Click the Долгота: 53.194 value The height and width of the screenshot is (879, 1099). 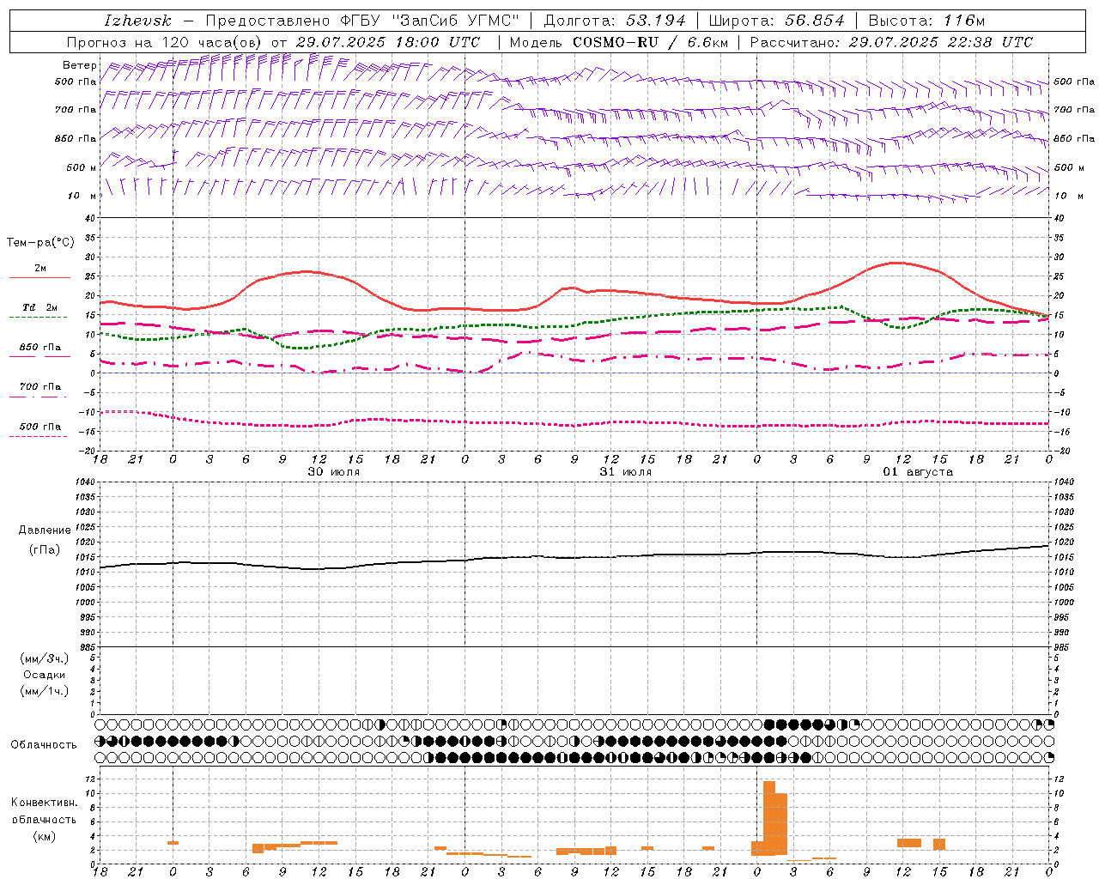tap(614, 21)
